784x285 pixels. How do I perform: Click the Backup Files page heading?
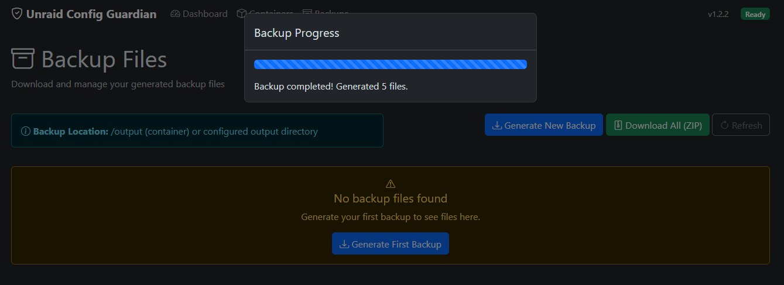(104, 59)
